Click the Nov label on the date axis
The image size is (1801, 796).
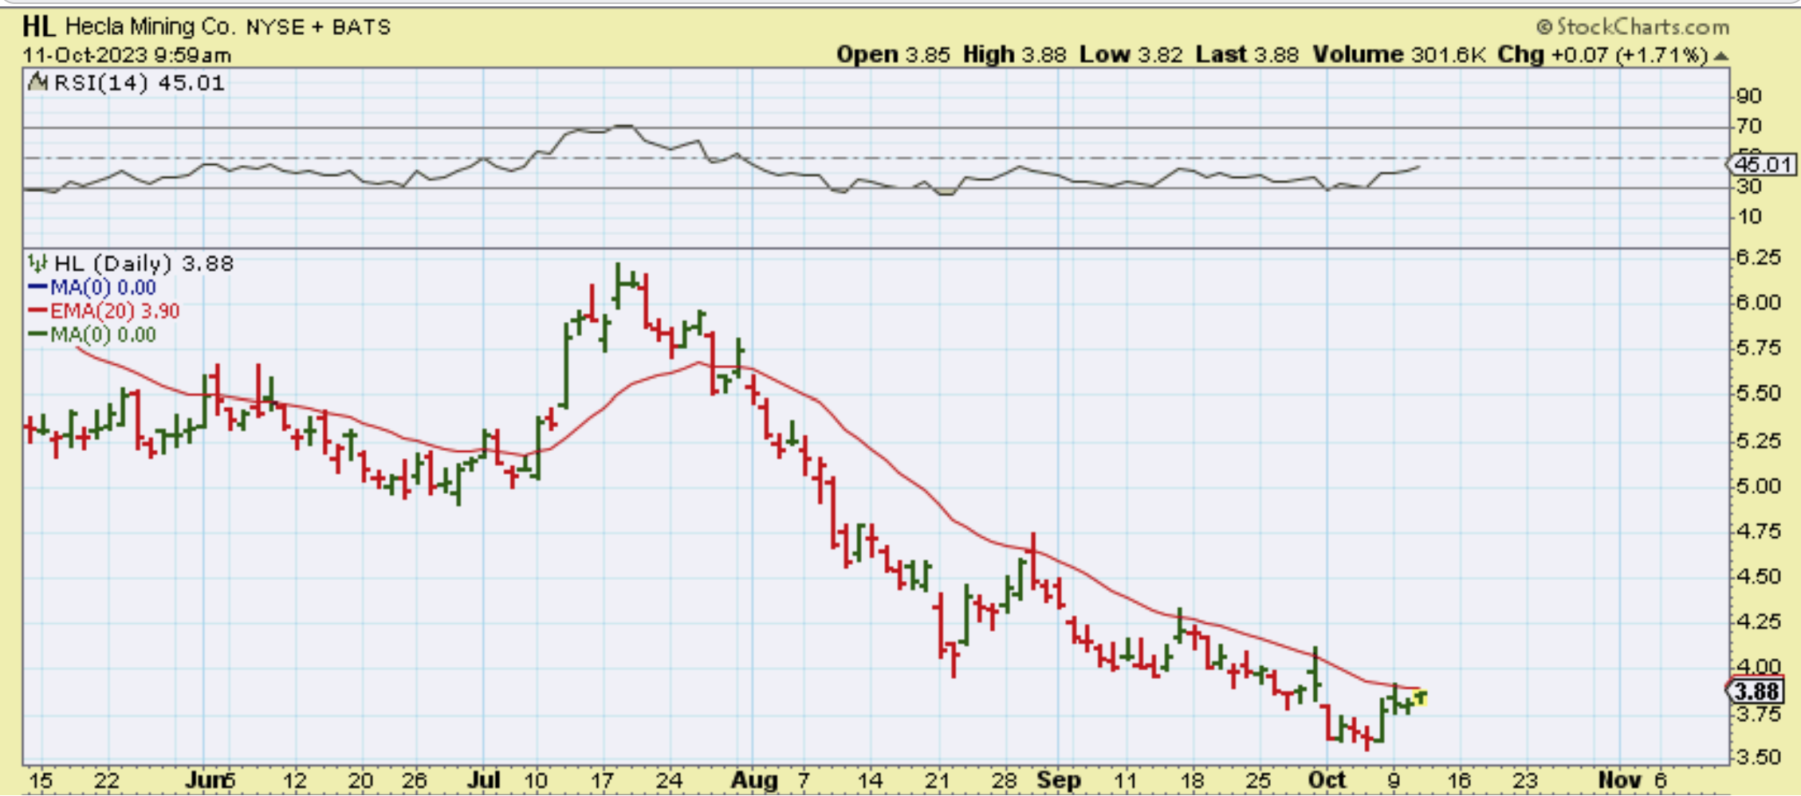(1620, 780)
